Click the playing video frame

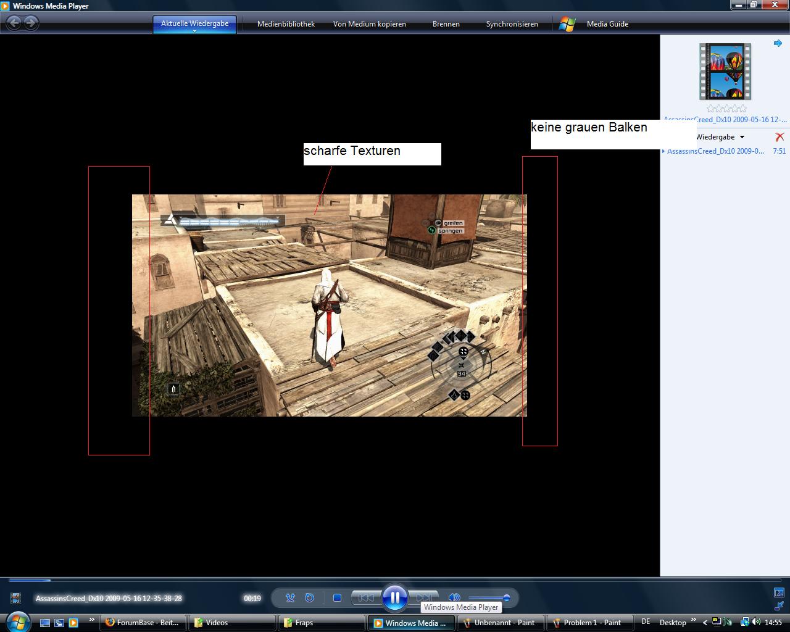click(x=329, y=306)
